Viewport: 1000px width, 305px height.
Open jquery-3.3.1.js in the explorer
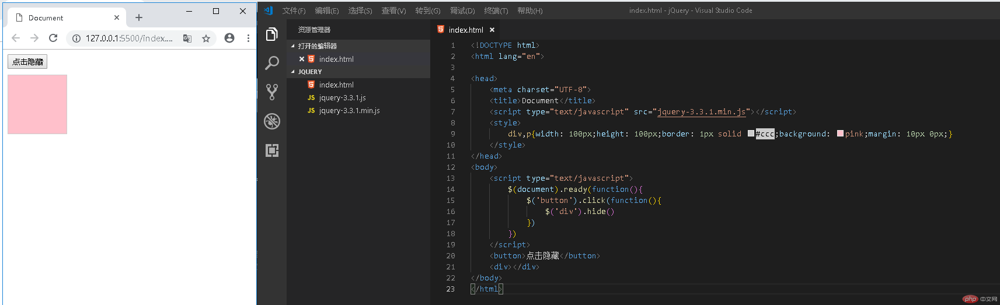click(x=342, y=97)
